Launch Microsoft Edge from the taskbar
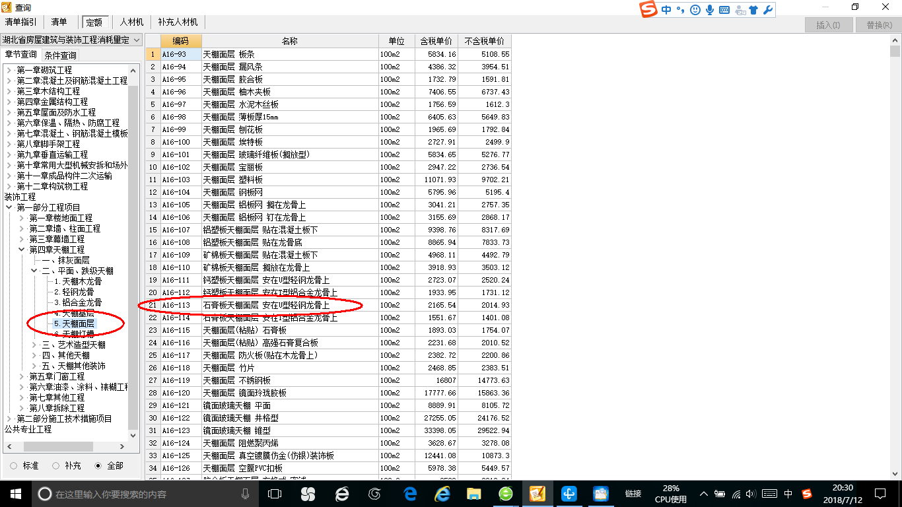This screenshot has height=507, width=902. coord(410,494)
